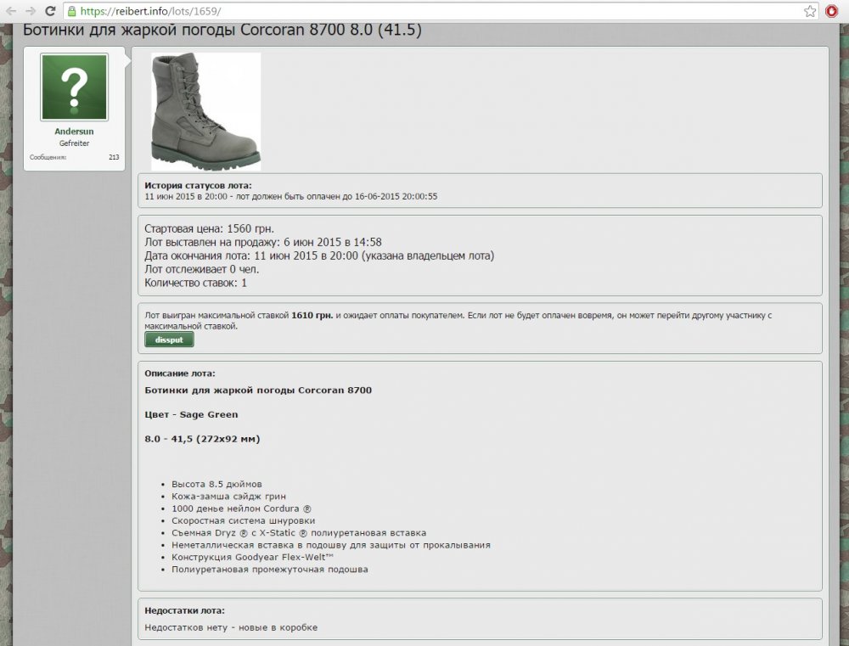
Task: Click the green padlock security icon
Action: pyautogui.click(x=72, y=11)
